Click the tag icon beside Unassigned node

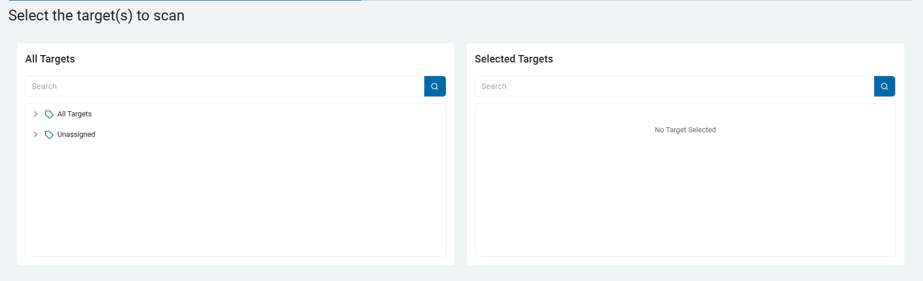(x=49, y=135)
